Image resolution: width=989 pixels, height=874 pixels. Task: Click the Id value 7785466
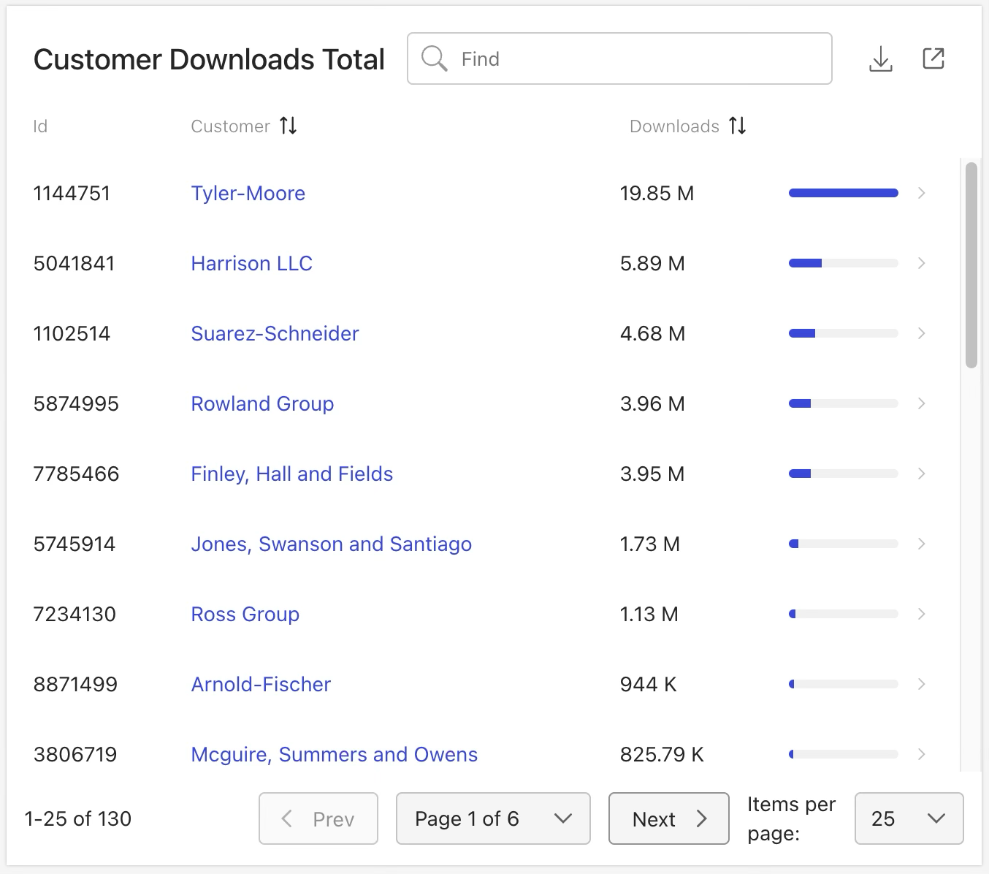point(76,474)
